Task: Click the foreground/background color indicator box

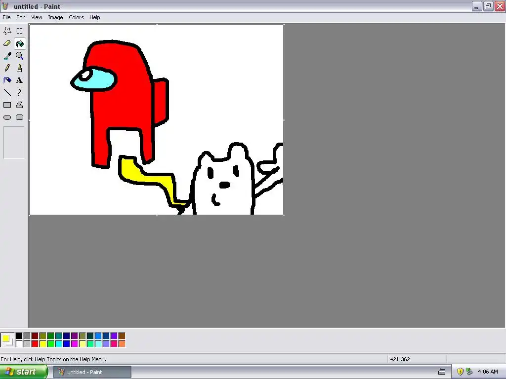Action: [x=7, y=340]
